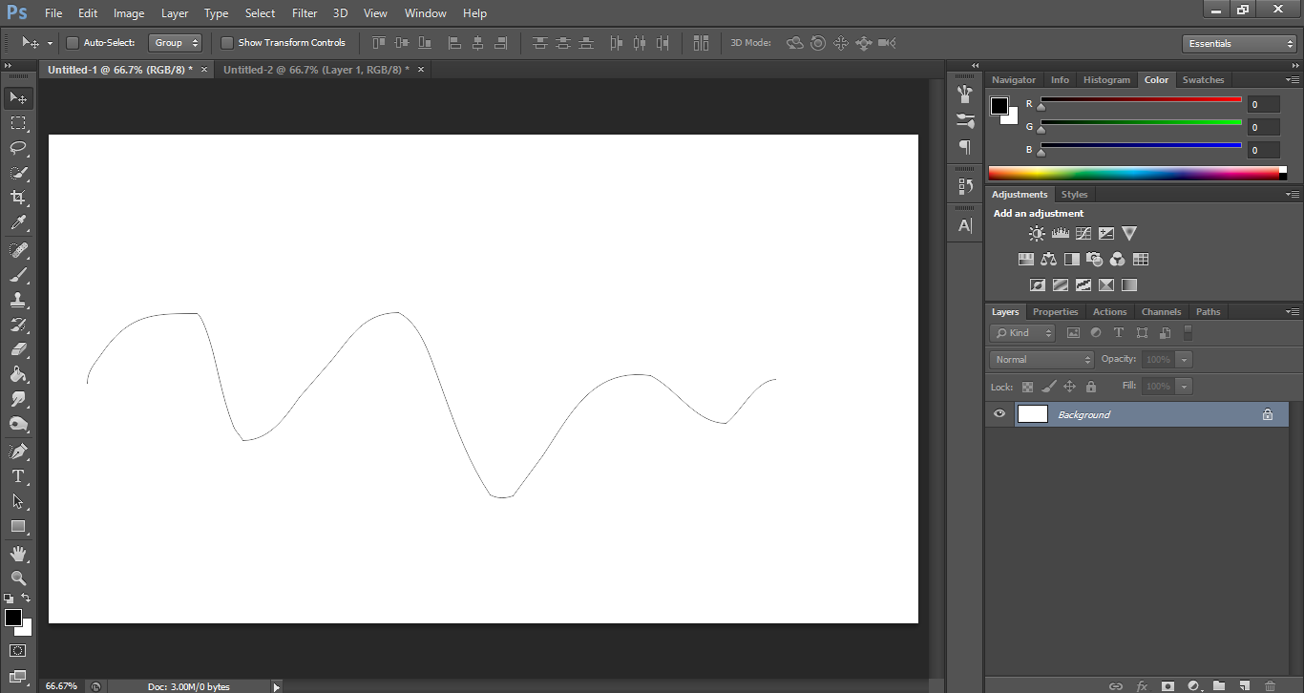This screenshot has height=693, width=1304.
Task: Open the Normal blend mode dropdown
Action: click(x=1041, y=359)
